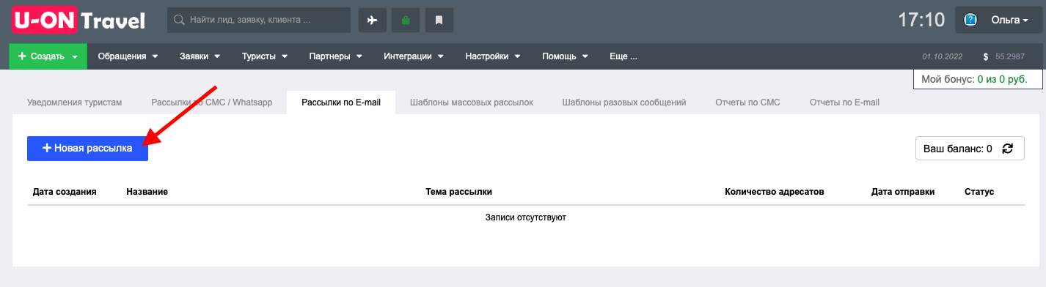
Task: Click the Дата создания column header
Action: [65, 192]
